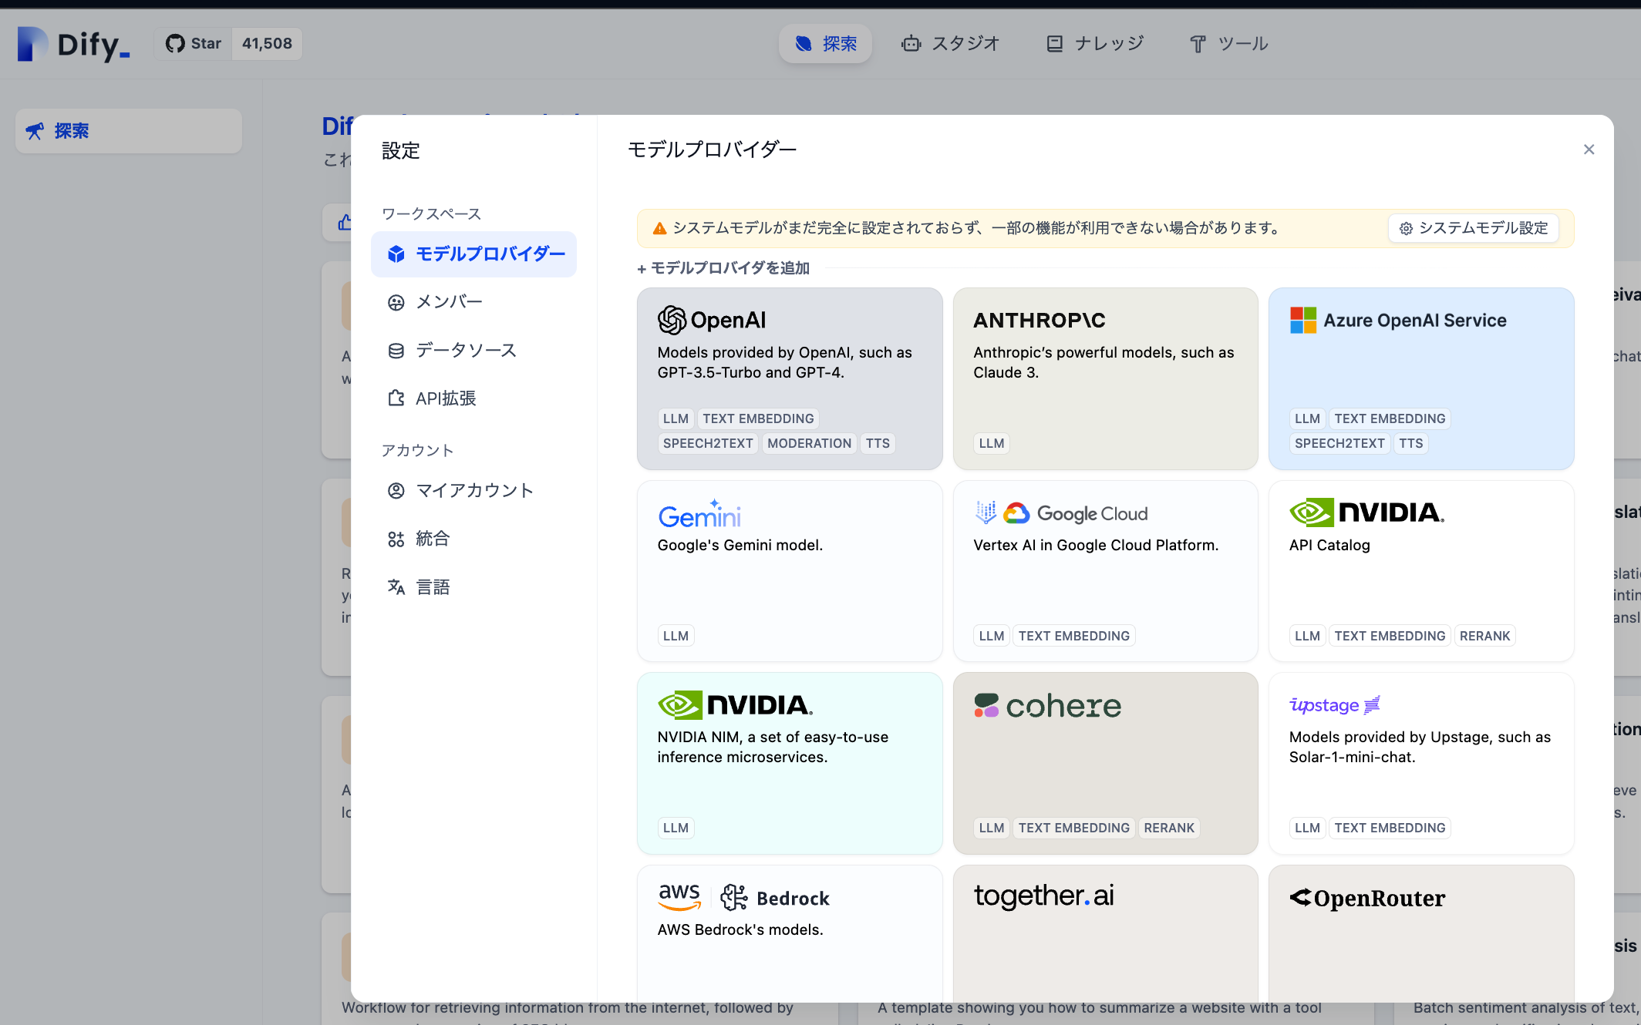Click the Dify logo
1641x1025 pixels.
72,44
